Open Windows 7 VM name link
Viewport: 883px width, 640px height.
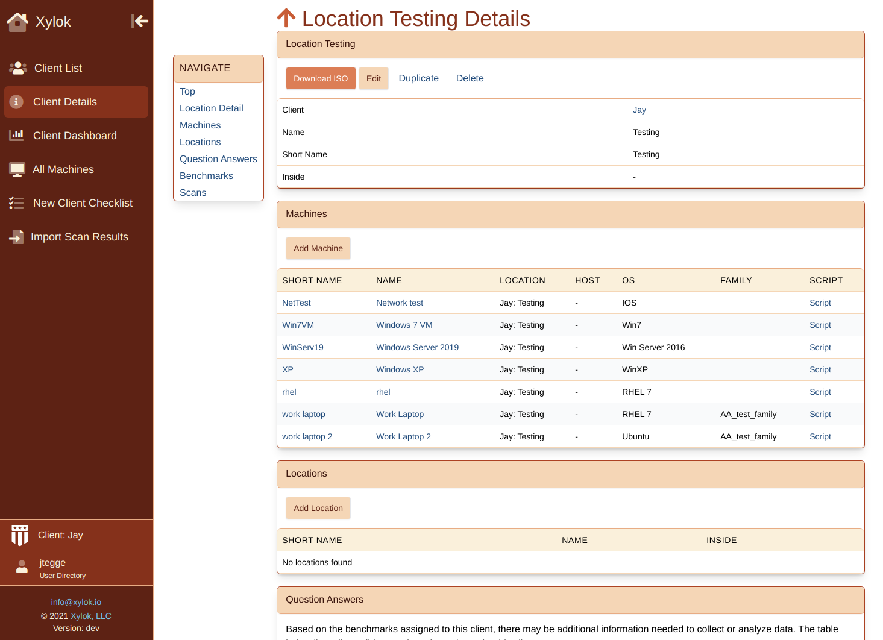point(404,325)
